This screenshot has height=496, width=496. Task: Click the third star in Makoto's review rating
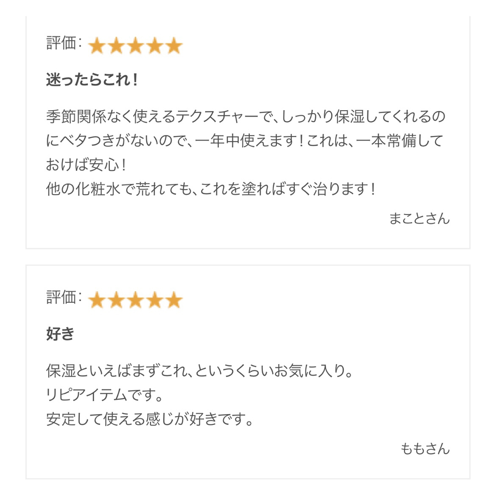(x=135, y=45)
